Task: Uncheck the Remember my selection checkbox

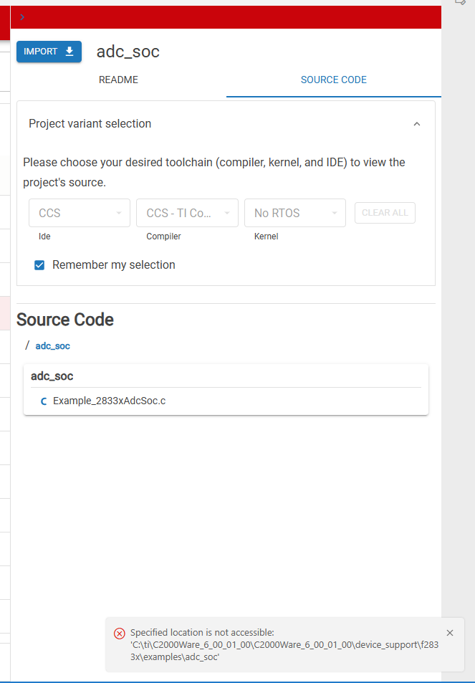Action: click(39, 265)
